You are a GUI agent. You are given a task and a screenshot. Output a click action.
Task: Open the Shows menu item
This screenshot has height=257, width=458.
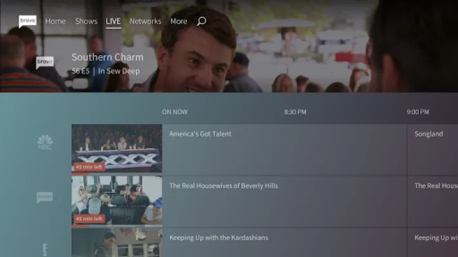86,21
